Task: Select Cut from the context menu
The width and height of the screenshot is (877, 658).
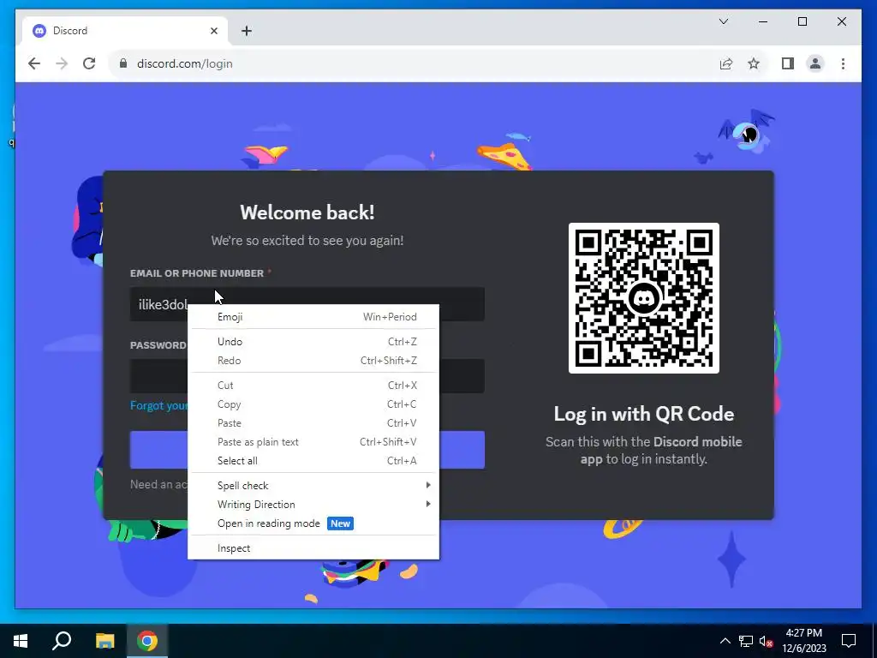Action: click(x=313, y=385)
